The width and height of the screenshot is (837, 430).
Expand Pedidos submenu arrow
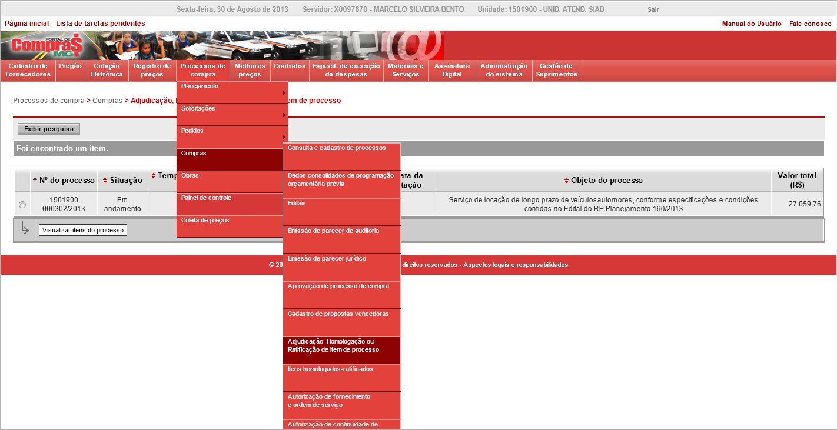pos(284,137)
